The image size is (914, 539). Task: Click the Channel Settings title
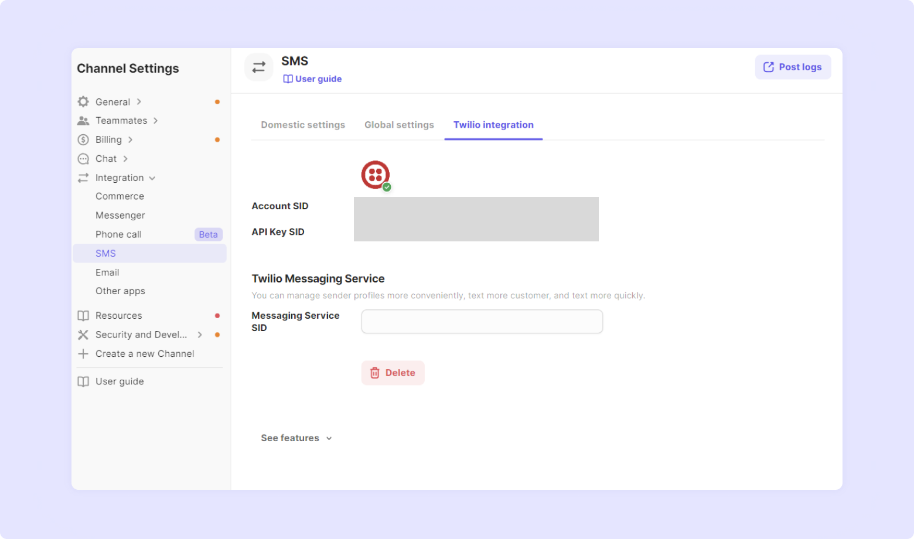coord(128,69)
